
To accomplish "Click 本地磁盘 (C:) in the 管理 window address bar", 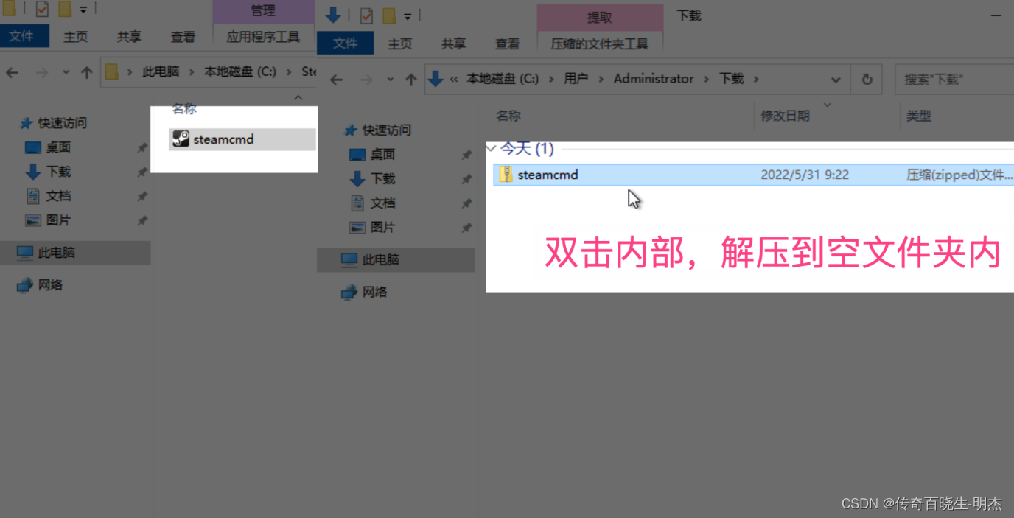I will 240,71.
